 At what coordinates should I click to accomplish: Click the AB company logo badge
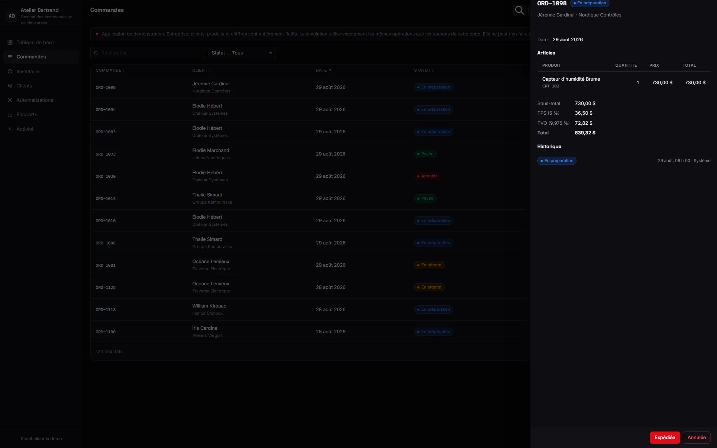pos(12,16)
